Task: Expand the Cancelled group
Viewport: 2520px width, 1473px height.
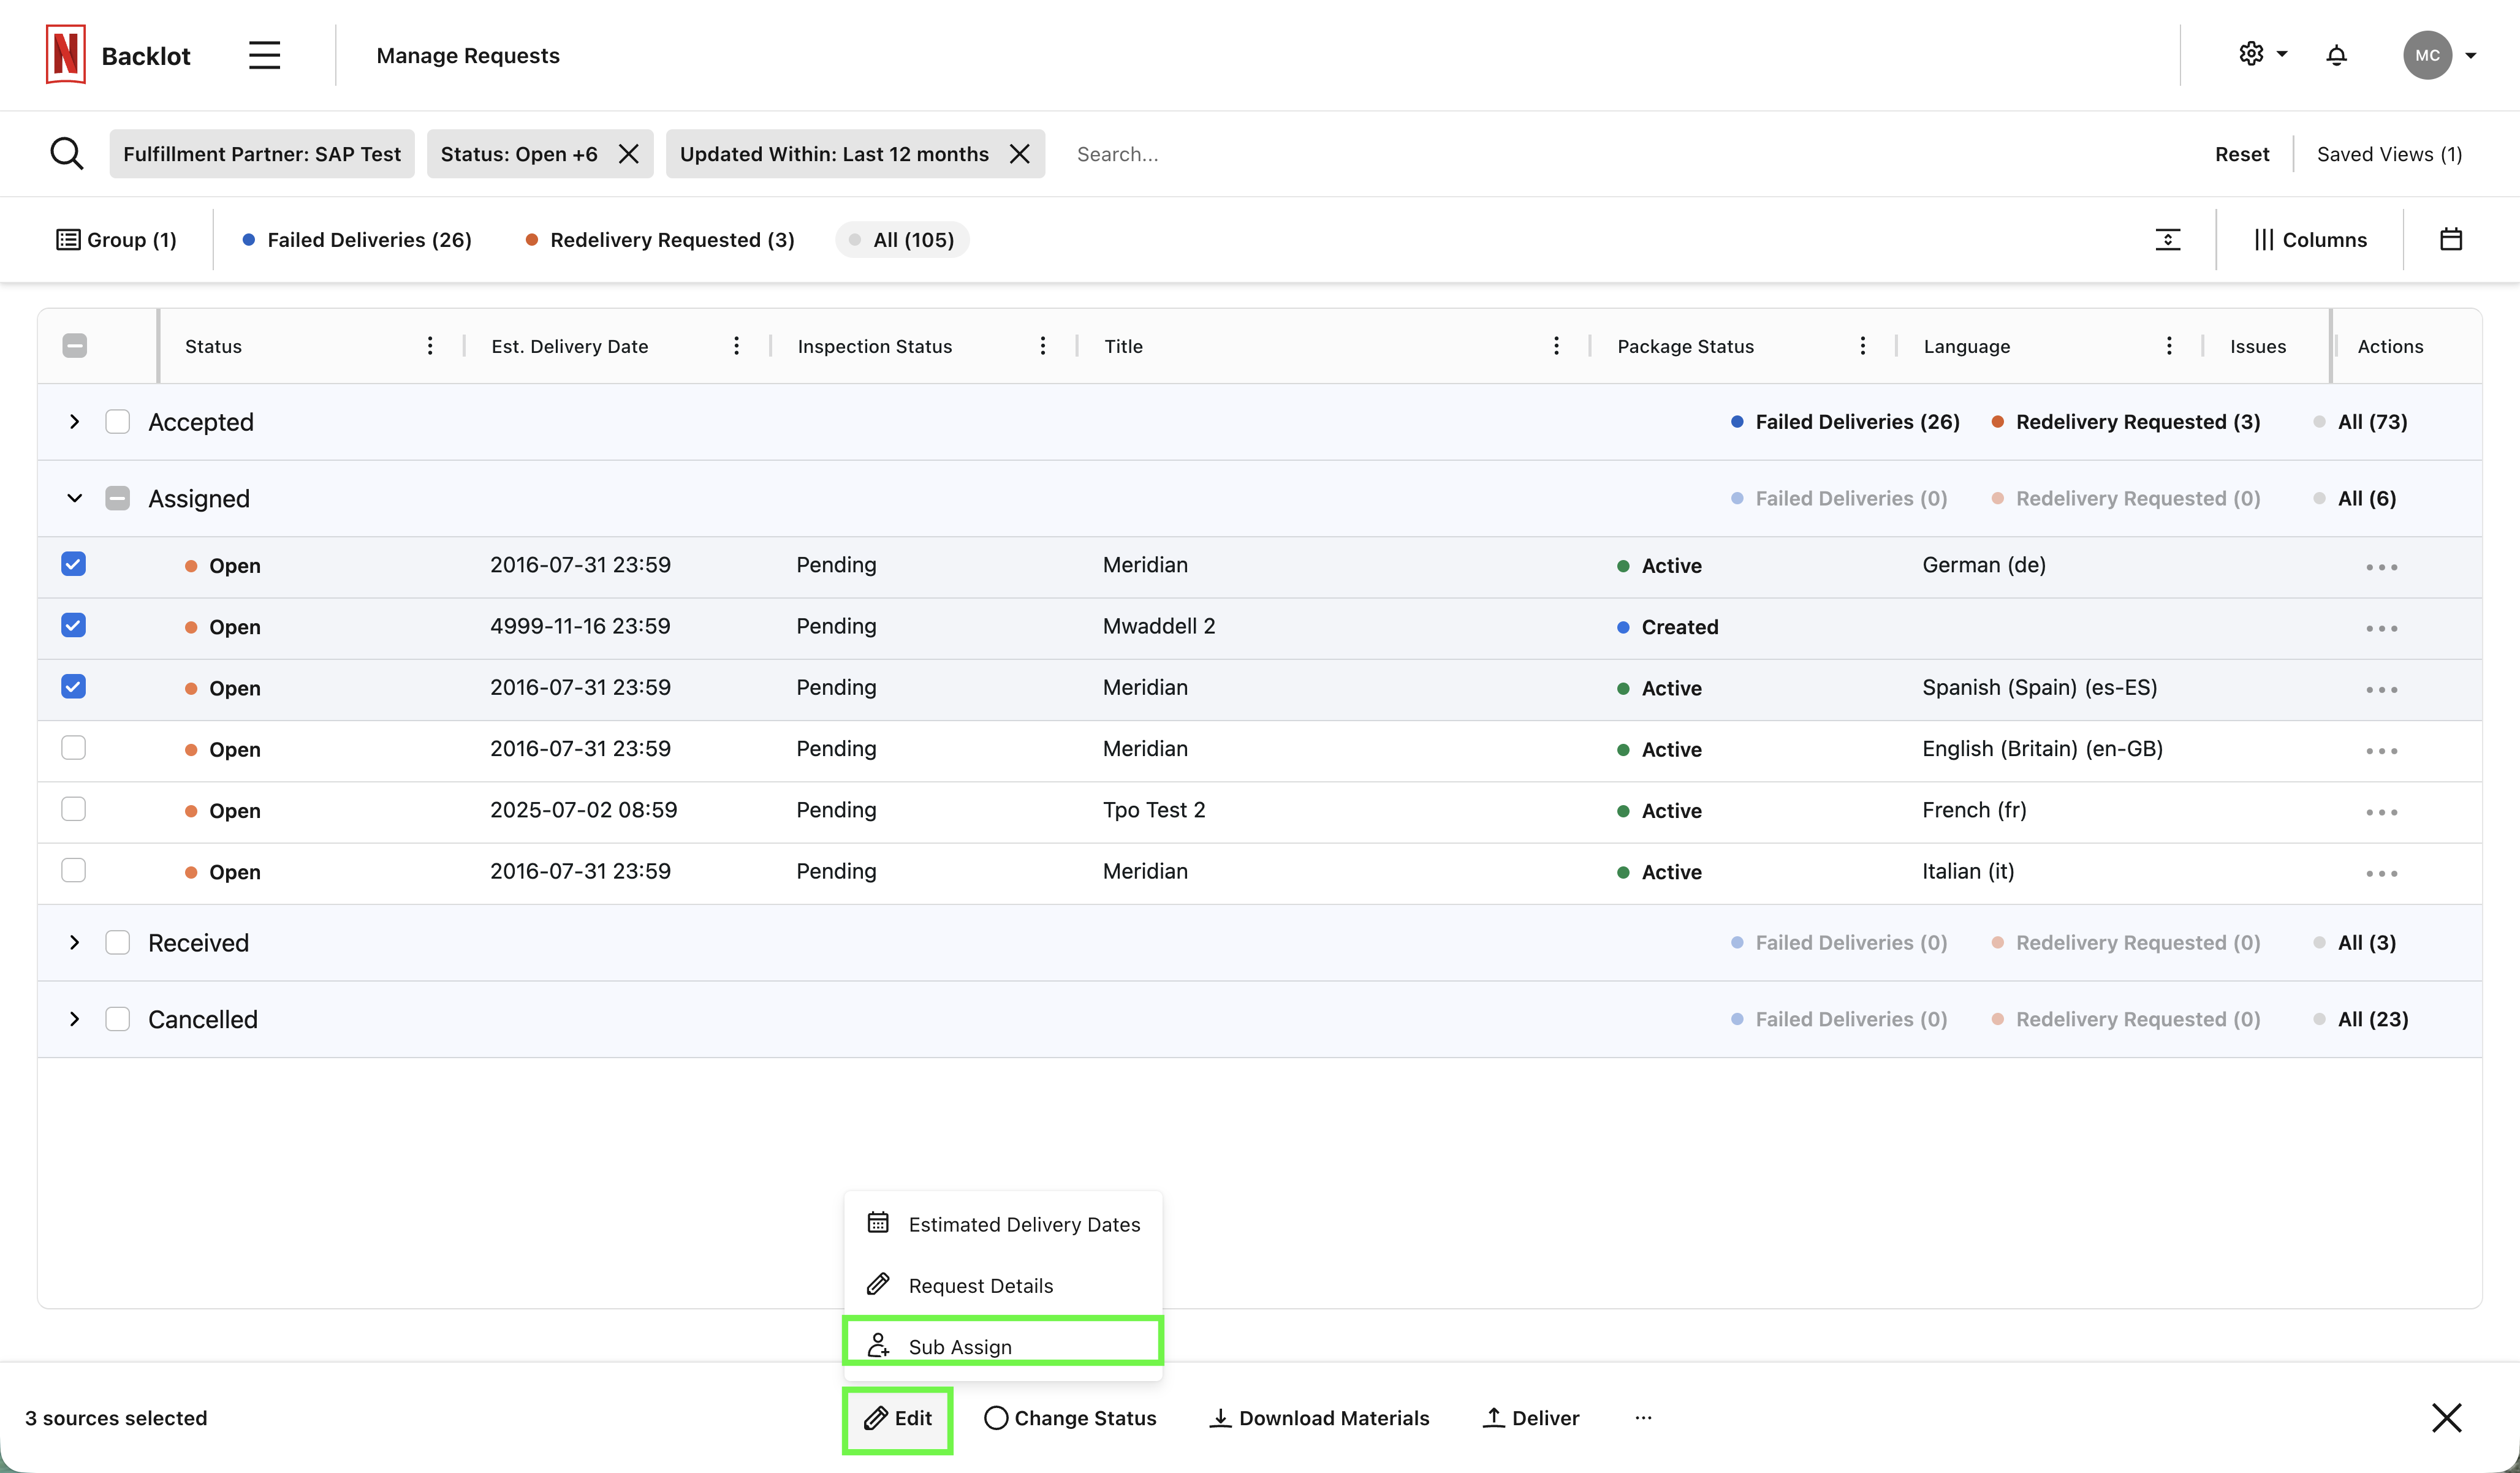Action: (x=74, y=1019)
